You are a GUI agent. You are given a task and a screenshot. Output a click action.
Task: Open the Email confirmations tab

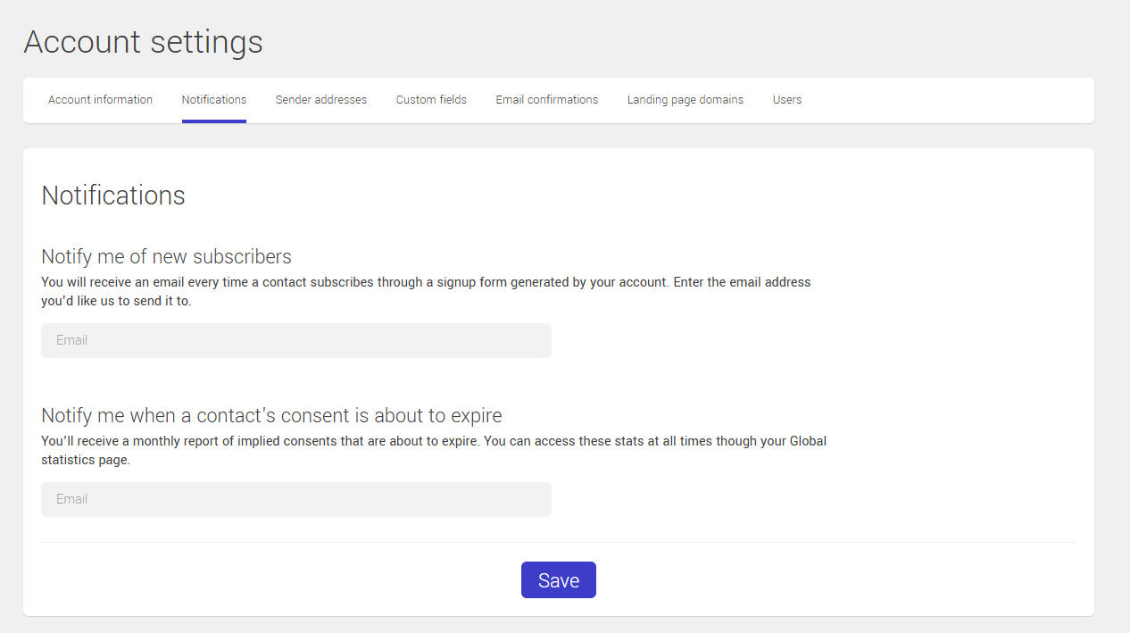click(x=547, y=100)
